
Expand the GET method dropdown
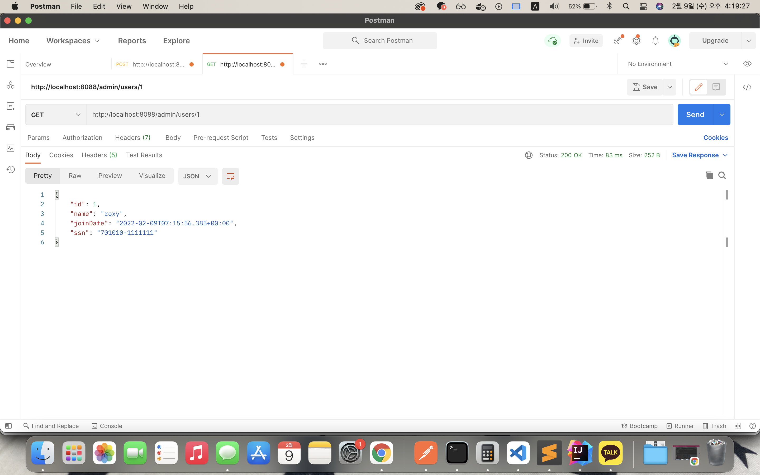point(56,115)
